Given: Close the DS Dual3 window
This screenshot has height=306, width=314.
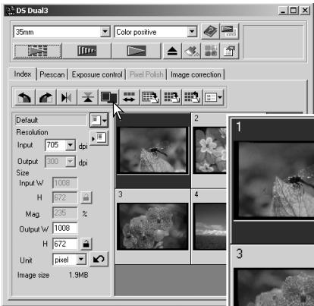Looking at the screenshot, I should [x=305, y=11].
